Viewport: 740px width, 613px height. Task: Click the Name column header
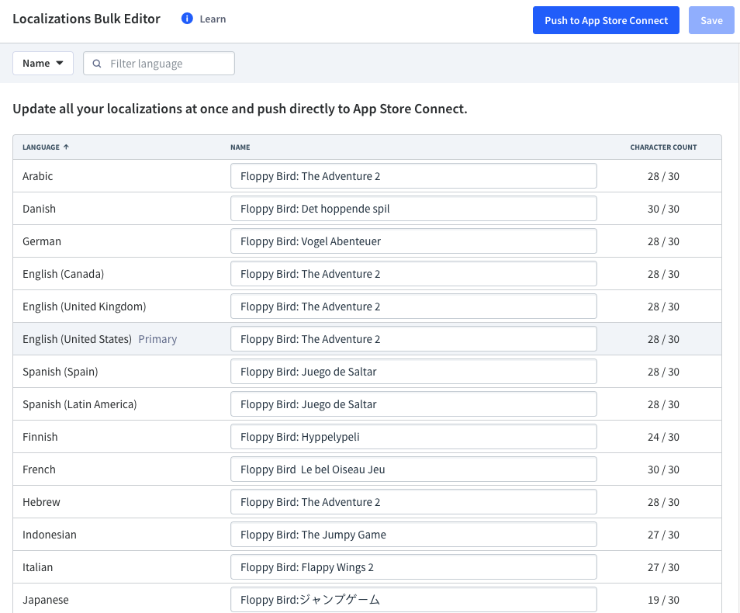point(240,147)
